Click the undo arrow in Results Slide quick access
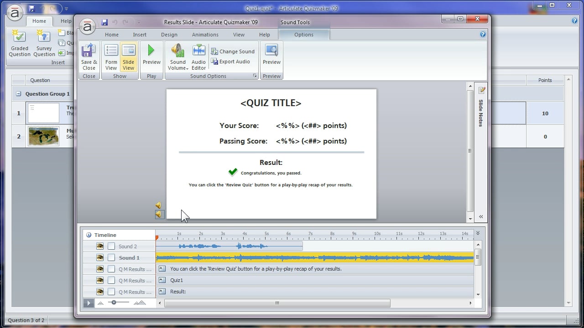This screenshot has width=584, height=328. tap(115, 22)
